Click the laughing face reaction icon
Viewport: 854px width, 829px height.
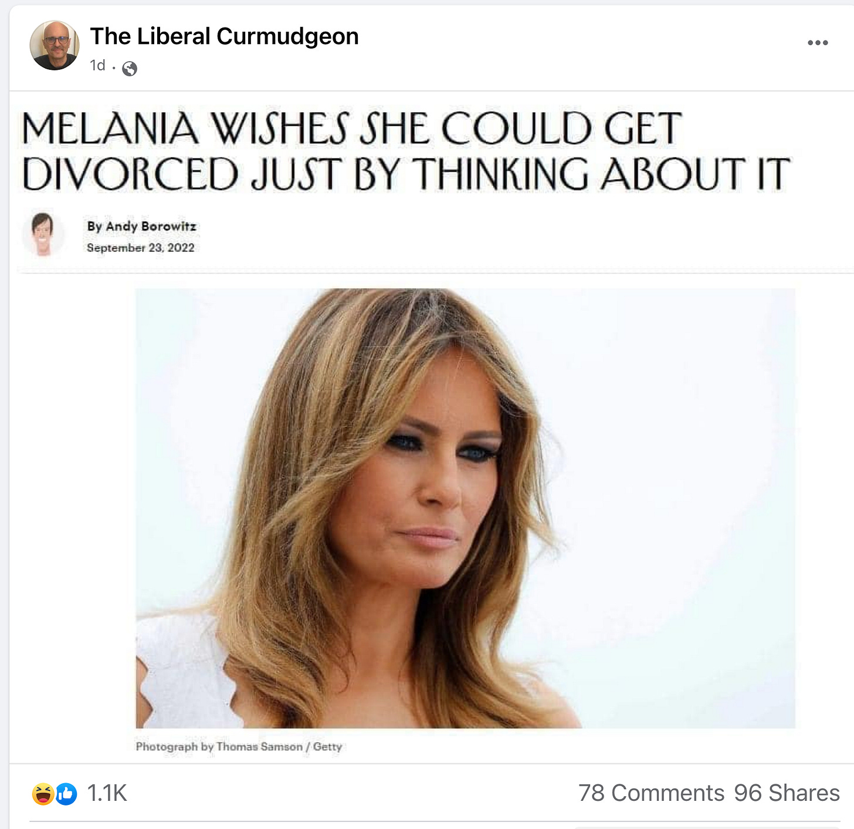(43, 794)
